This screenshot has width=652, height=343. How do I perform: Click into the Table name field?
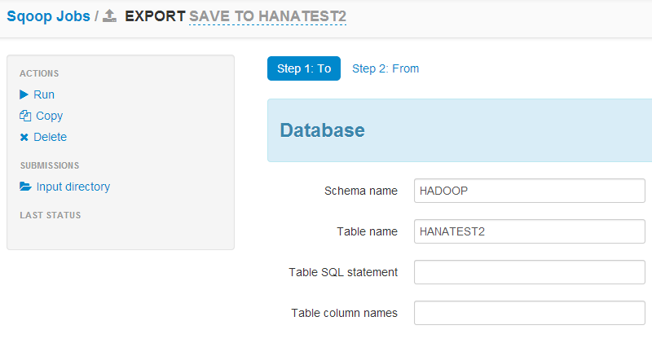pos(529,231)
